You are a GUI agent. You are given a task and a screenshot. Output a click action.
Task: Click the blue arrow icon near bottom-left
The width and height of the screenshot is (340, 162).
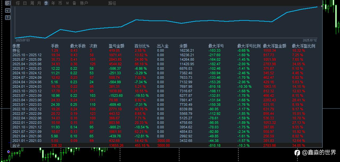9,152
